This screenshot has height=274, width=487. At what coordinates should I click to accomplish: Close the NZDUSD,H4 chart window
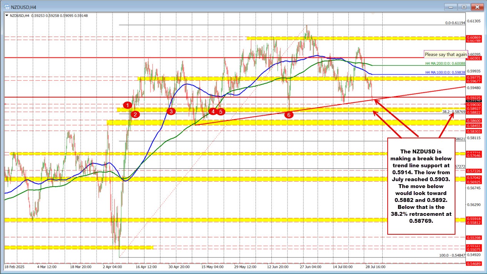pyautogui.click(x=477, y=7)
